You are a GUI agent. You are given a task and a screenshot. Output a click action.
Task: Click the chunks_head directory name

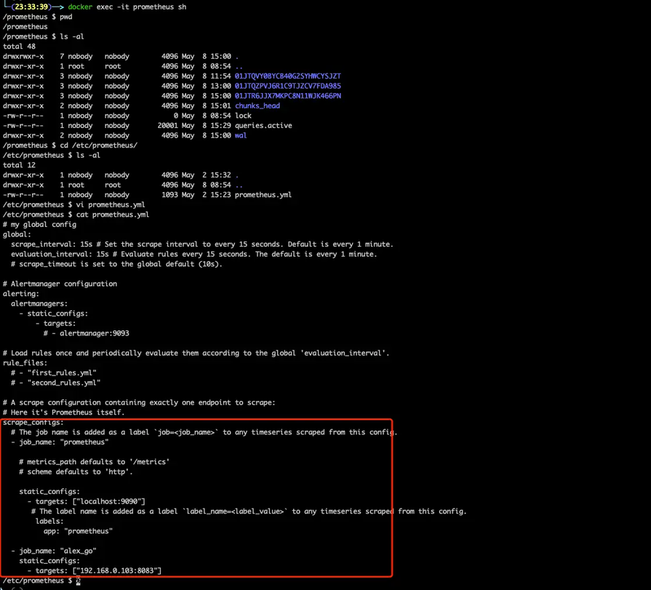point(257,106)
